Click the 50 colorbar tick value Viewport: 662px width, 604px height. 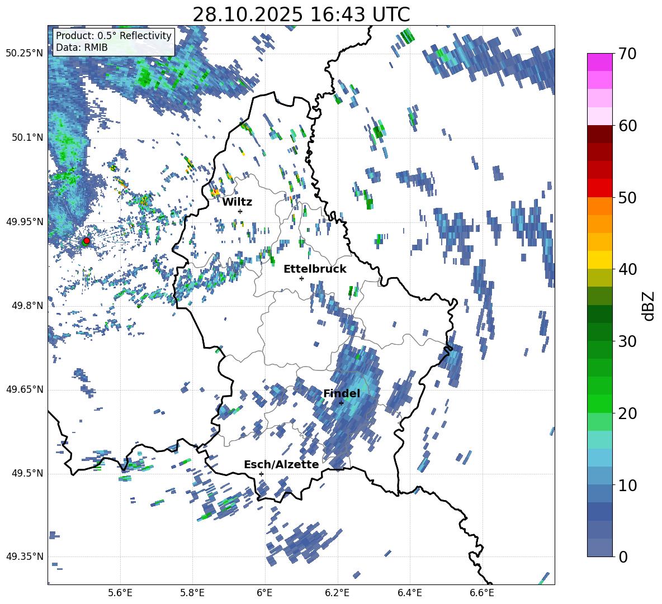click(627, 198)
